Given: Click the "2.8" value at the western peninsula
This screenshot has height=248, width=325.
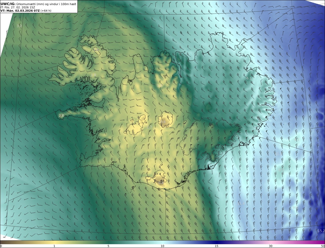Looking at the screenshot, I should (61, 116).
